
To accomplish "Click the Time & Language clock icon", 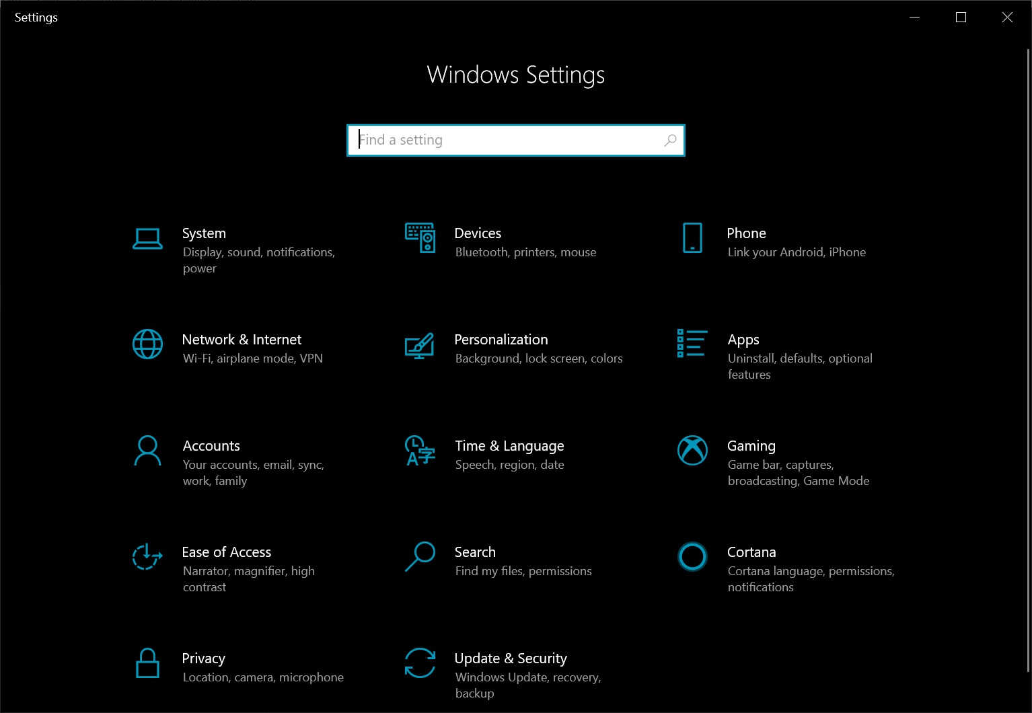I will pyautogui.click(x=420, y=451).
